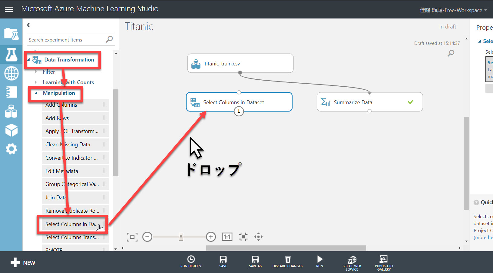Publish experiment to gallery
The width and height of the screenshot is (493, 273).
point(384,263)
